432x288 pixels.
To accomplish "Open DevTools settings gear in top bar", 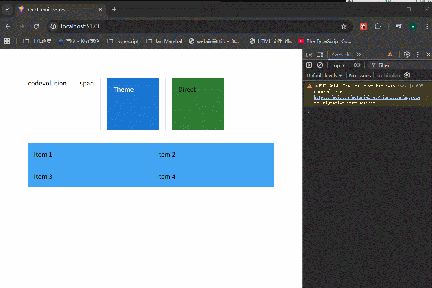I will [x=407, y=54].
